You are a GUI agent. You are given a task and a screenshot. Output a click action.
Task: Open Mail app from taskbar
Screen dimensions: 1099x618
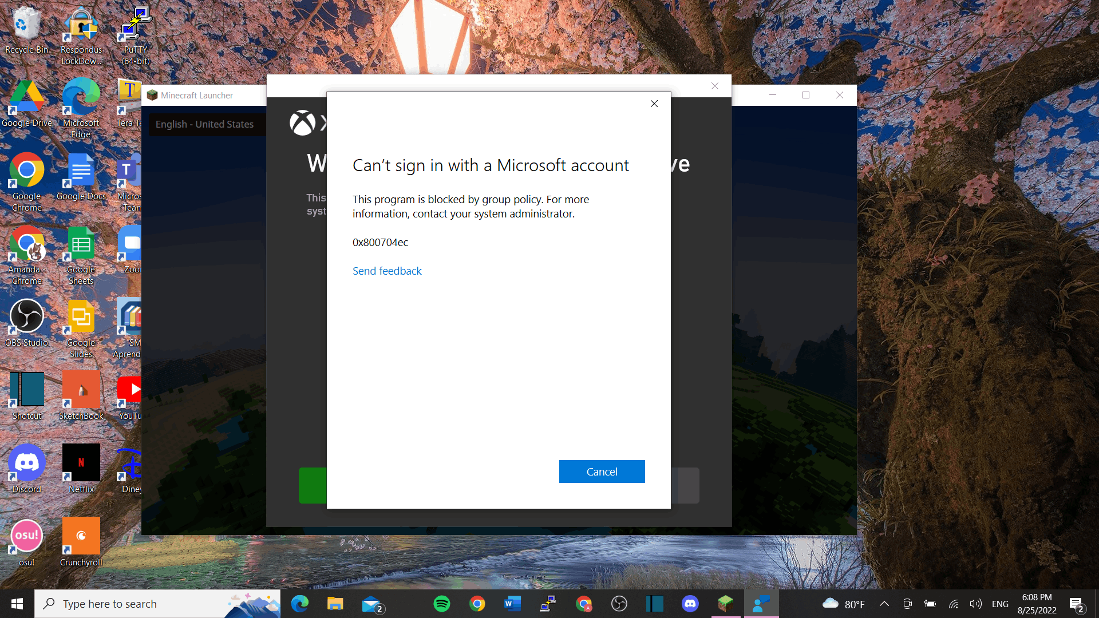pos(372,604)
